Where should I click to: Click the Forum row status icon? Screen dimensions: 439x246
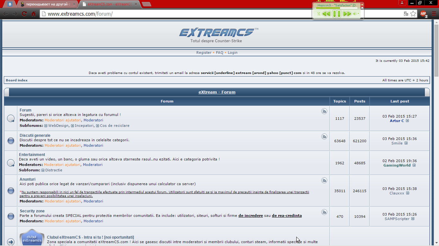tap(11, 119)
